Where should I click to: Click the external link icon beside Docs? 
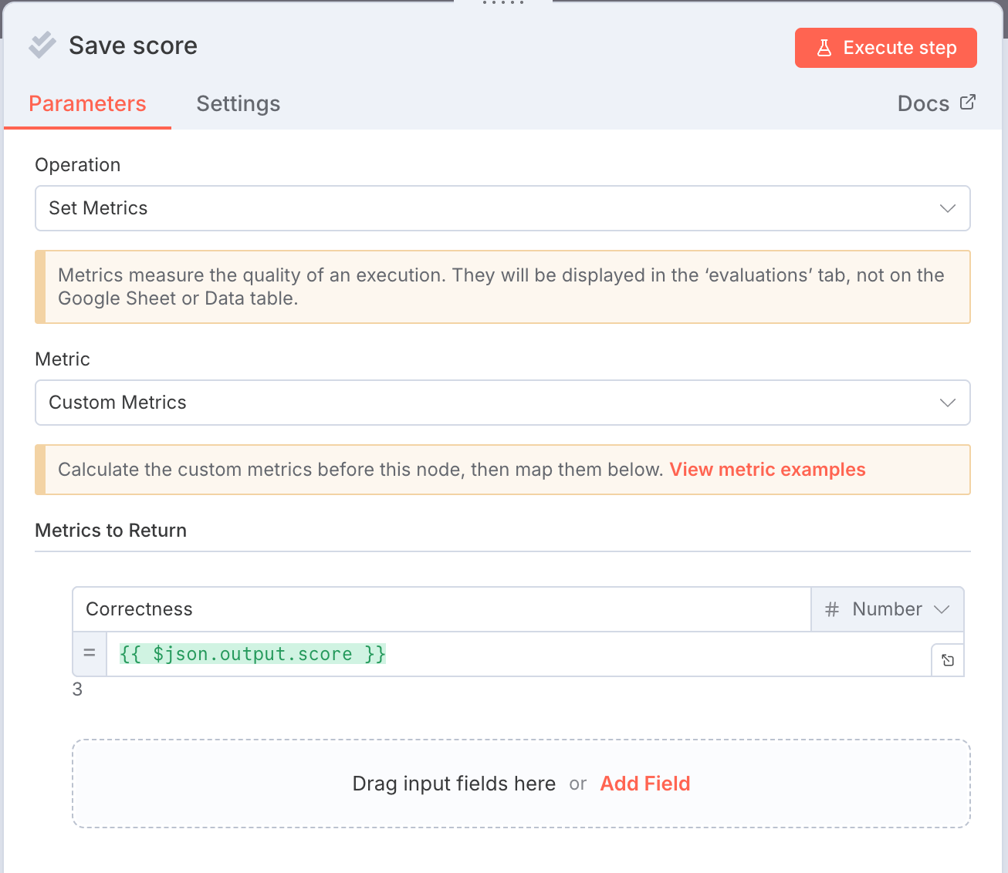click(x=968, y=103)
